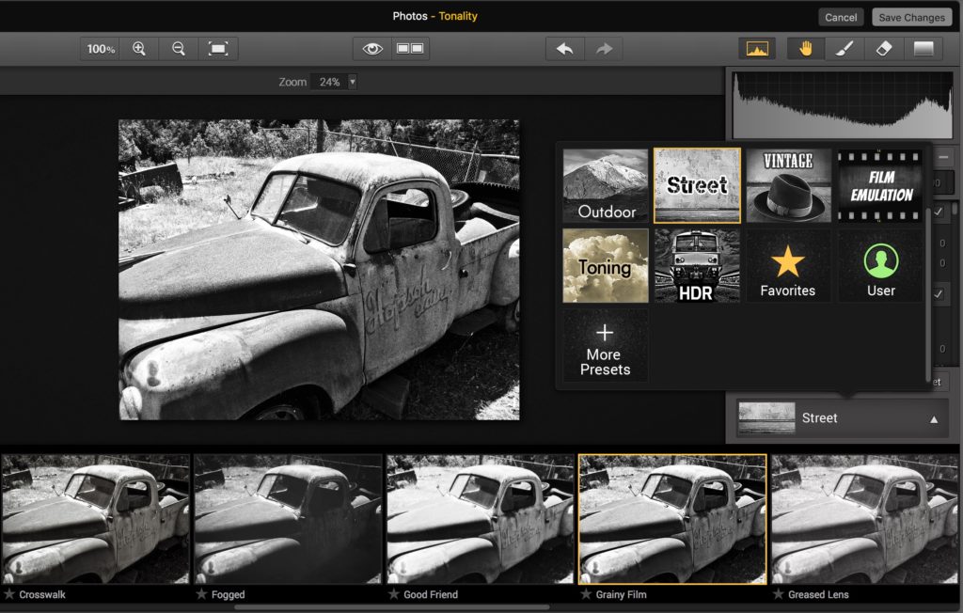
Task: Select the Gradient mask tool
Action: [924, 48]
